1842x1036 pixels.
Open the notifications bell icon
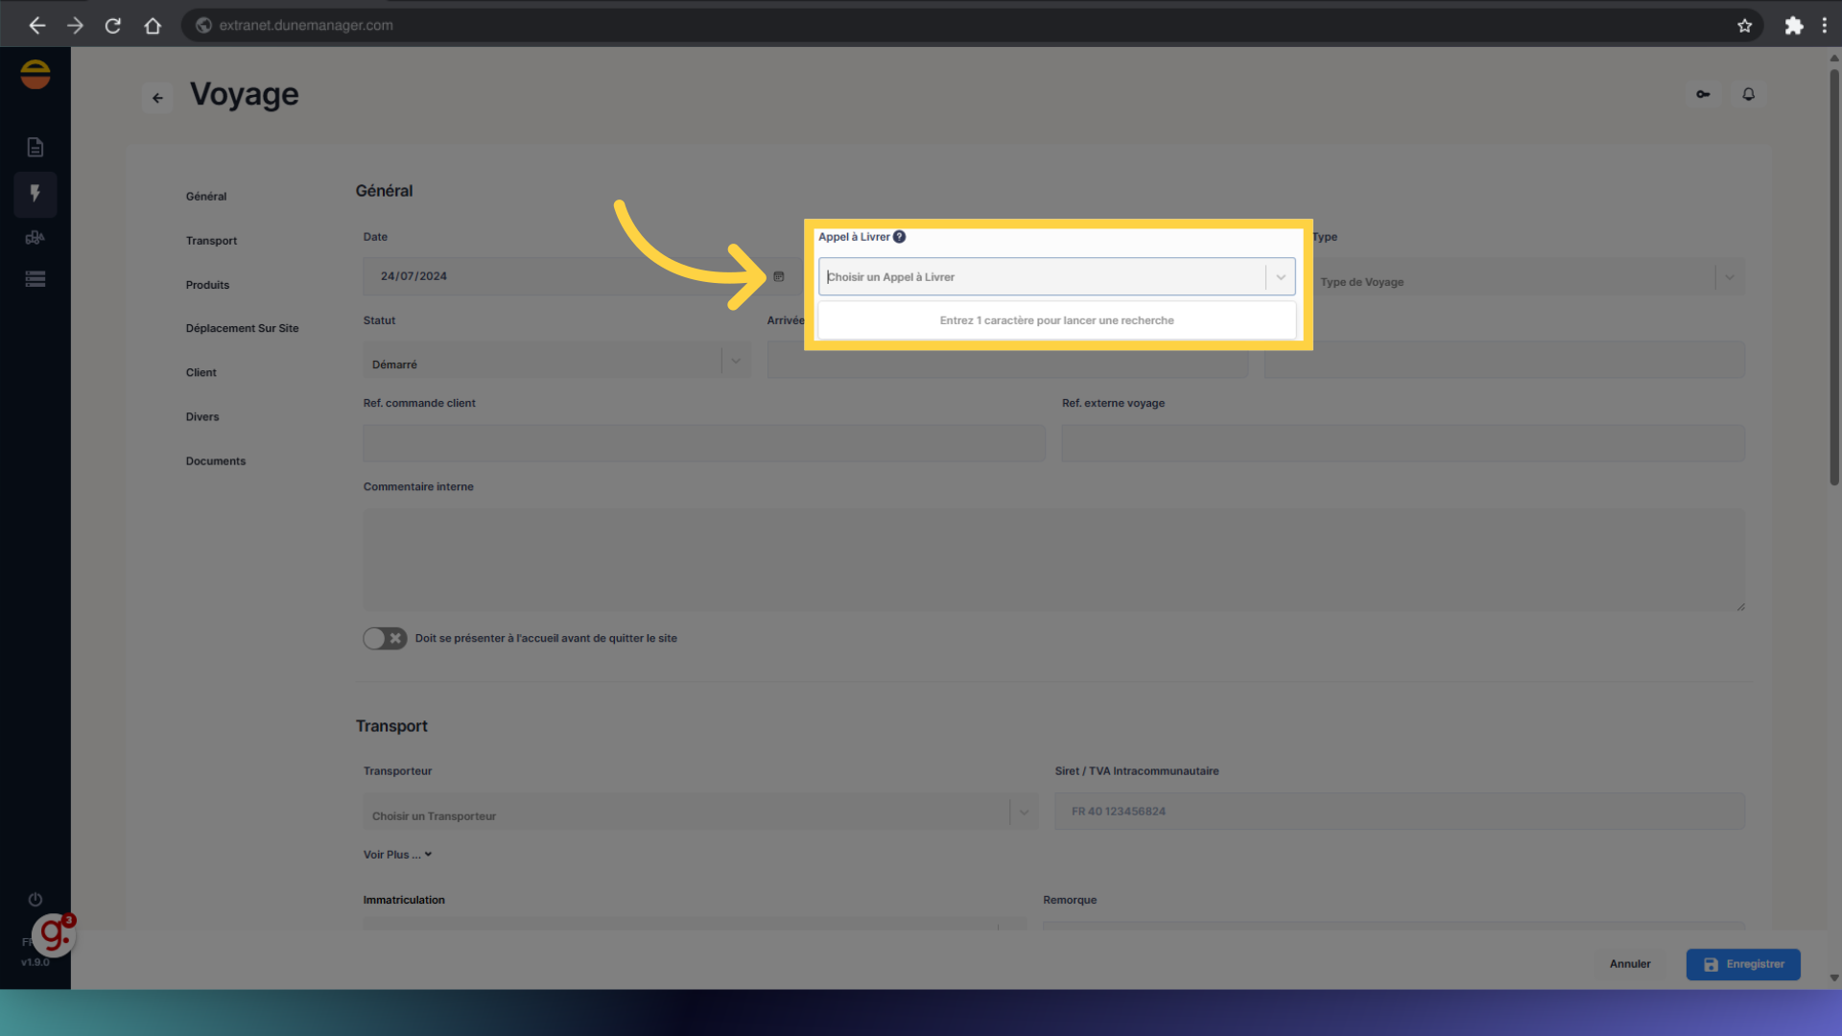pyautogui.click(x=1748, y=94)
